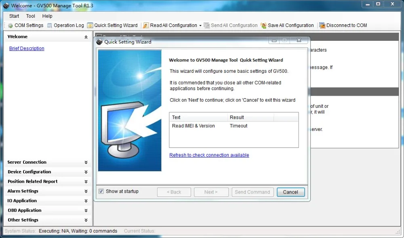This screenshot has height=238, width=404.
Task: Click the Quick Setting Wizard dialog title icon
Action: (99, 42)
